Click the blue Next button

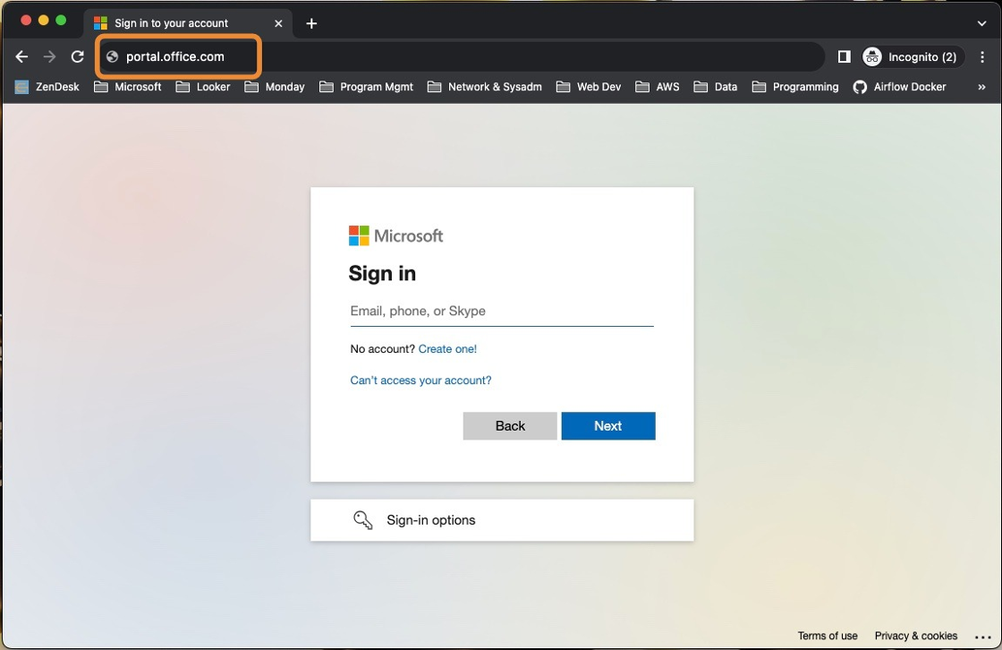608,426
